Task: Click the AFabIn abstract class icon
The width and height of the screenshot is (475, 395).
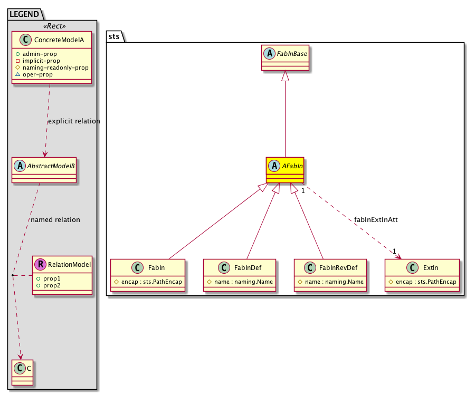Action: point(274,166)
